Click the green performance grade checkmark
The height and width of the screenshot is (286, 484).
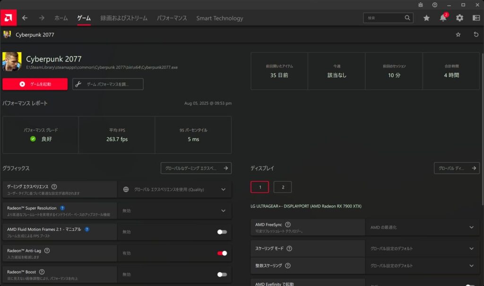(33, 139)
